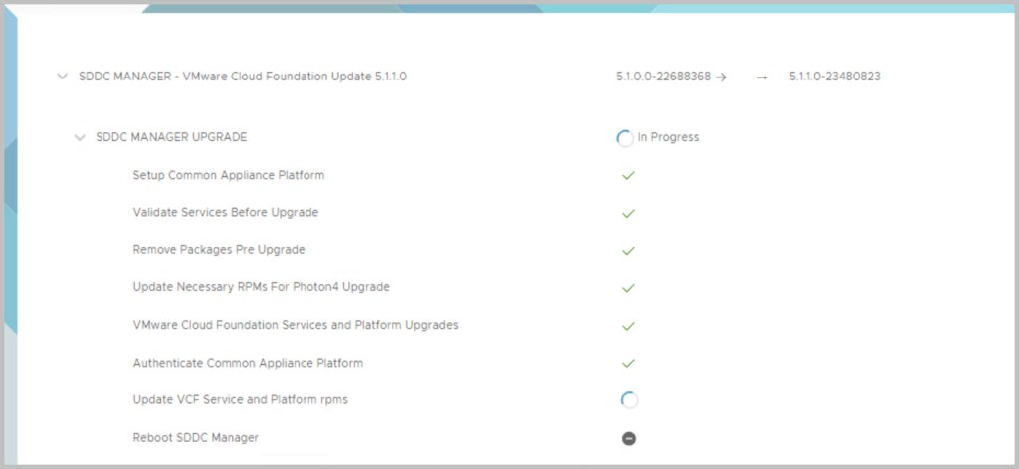Click the arrow between version numbers
The height and width of the screenshot is (469, 1019).
pyautogui.click(x=762, y=77)
